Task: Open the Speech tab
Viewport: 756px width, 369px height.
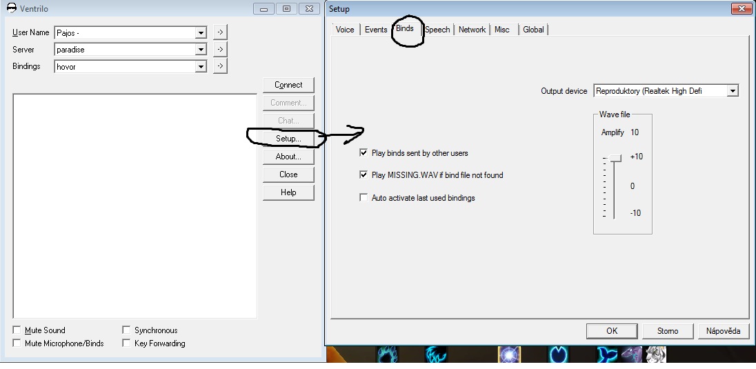Action: 437,30
